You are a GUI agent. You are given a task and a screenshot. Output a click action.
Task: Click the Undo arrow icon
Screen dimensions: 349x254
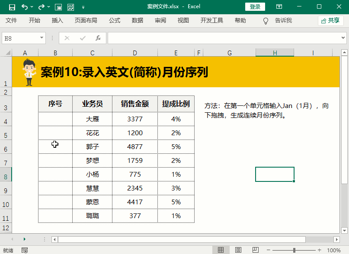coord(25,7)
